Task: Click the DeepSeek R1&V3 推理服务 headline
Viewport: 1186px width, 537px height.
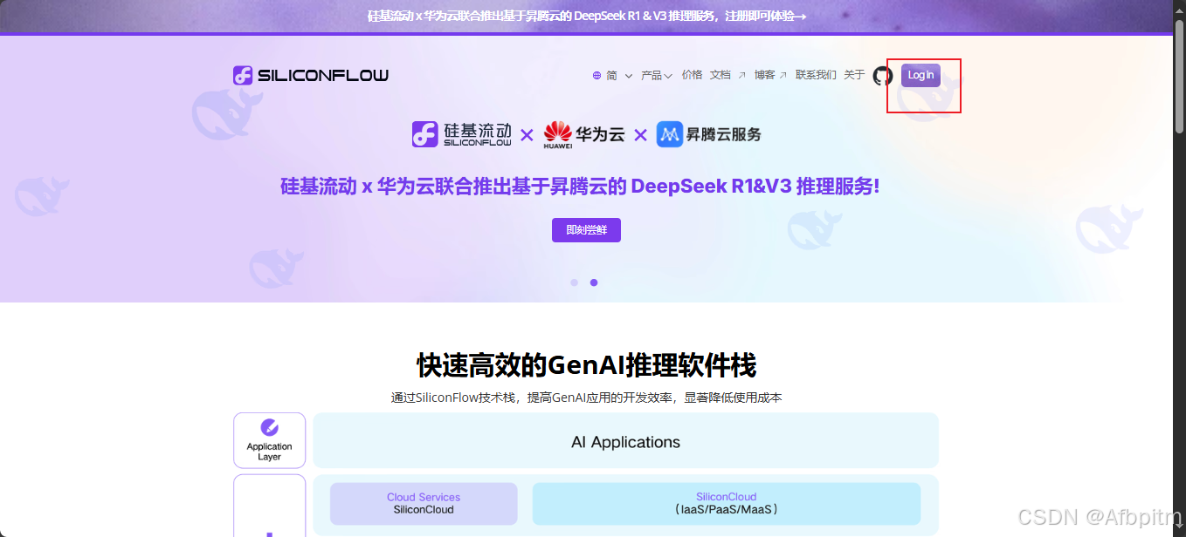Action: coord(580,187)
